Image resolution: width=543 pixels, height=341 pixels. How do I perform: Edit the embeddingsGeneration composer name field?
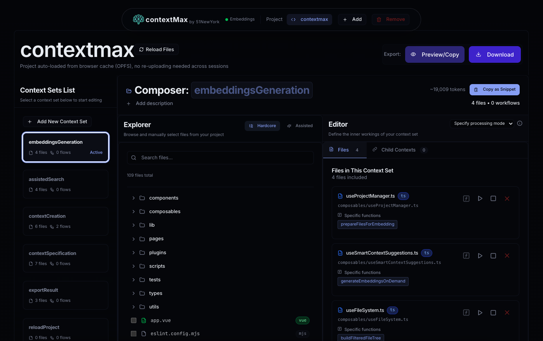point(252,90)
